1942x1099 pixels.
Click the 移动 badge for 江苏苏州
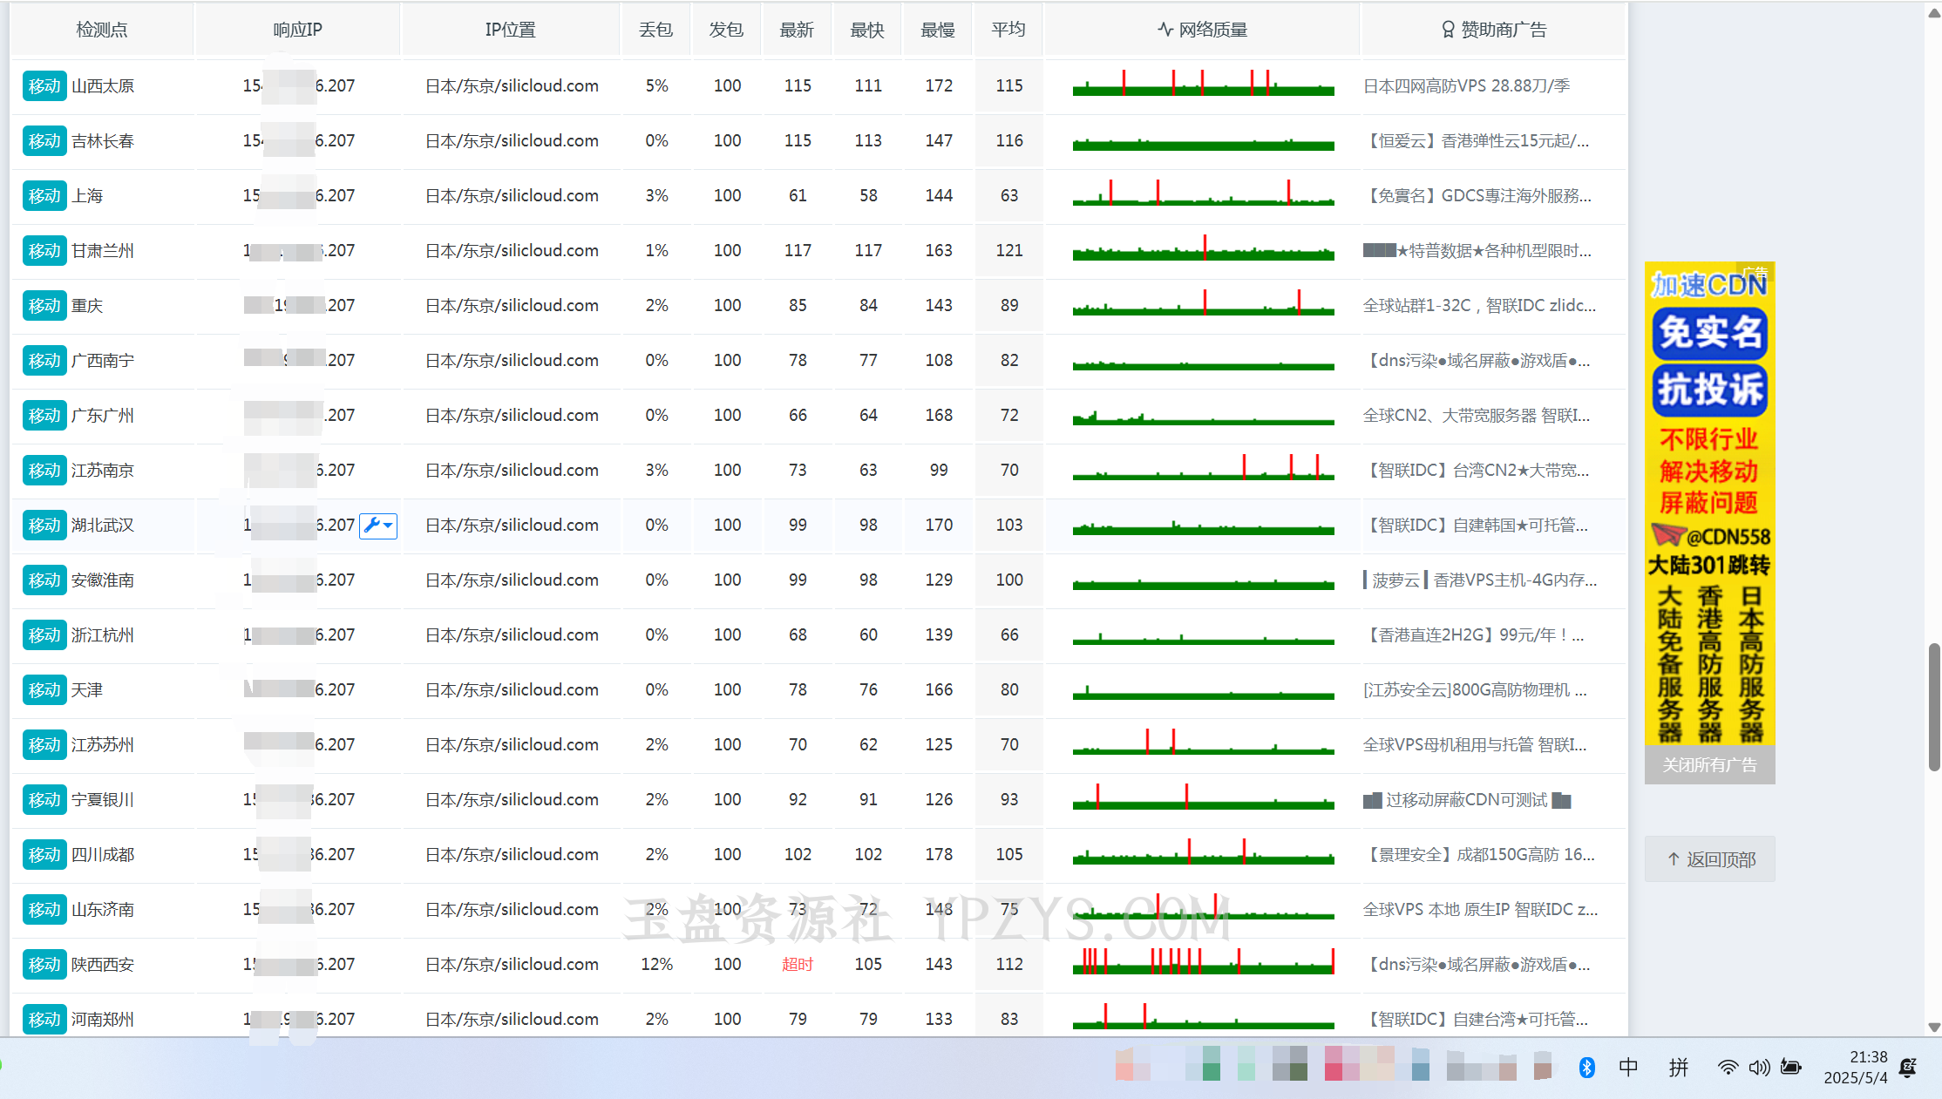coord(44,745)
